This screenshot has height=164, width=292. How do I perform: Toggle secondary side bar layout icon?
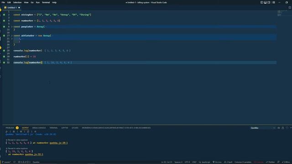click(x=269, y=2)
